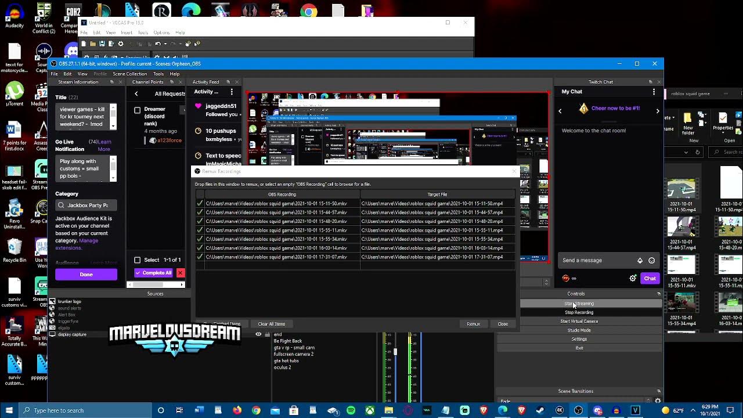The image size is (743, 418).
Task: Open the My Chat options kebab menu
Action: (654, 92)
